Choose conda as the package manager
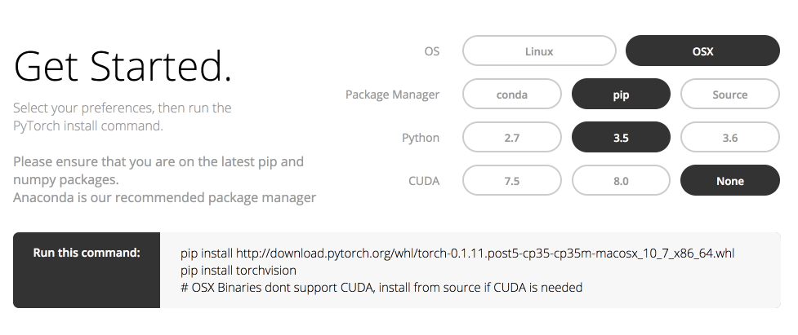Image resolution: width=798 pixels, height=335 pixels. 512,94
